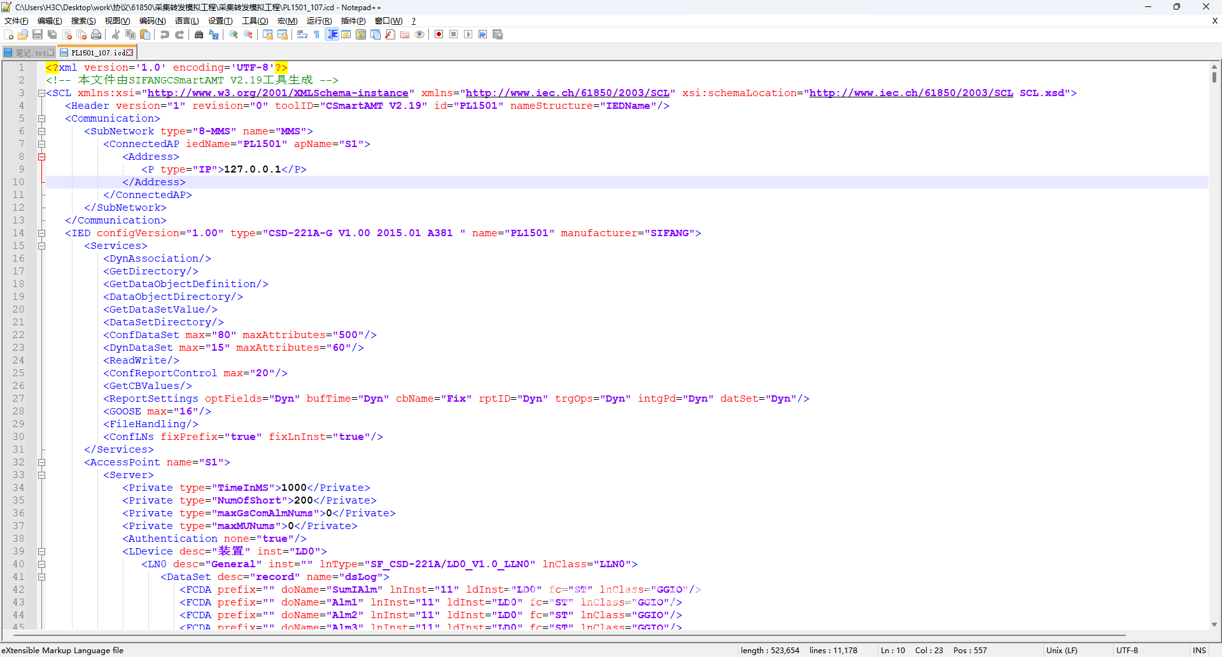Image resolution: width=1222 pixels, height=657 pixels.
Task: Toggle show all characters pilcrow icon
Action: coord(316,34)
